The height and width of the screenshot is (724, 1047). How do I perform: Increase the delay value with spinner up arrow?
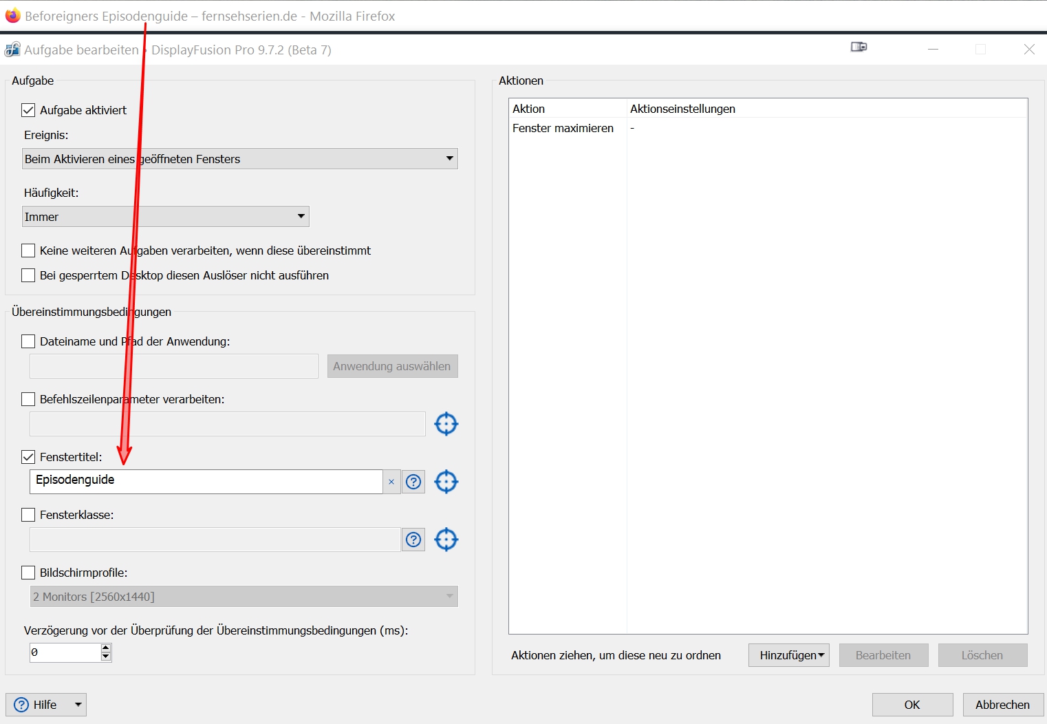click(106, 648)
